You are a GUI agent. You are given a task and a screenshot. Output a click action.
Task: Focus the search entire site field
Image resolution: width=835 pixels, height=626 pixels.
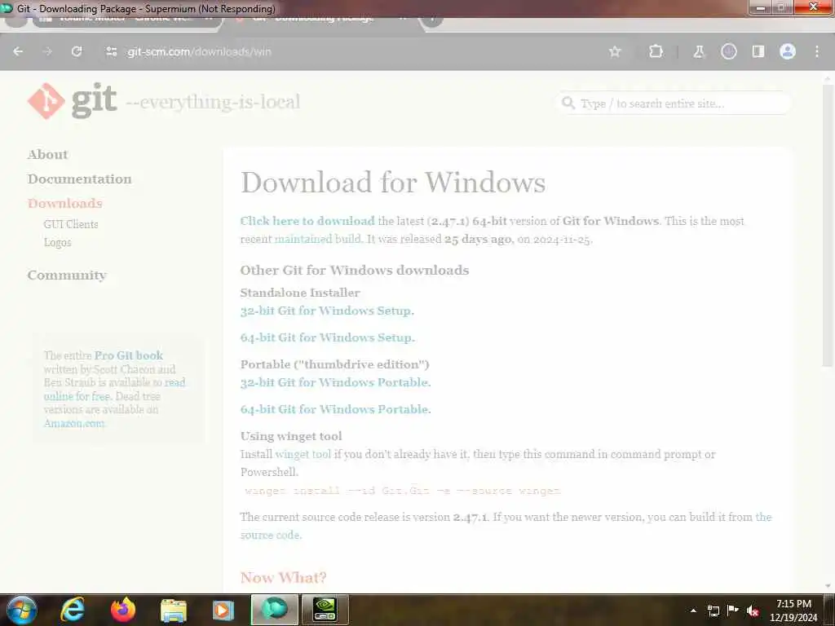pos(673,104)
